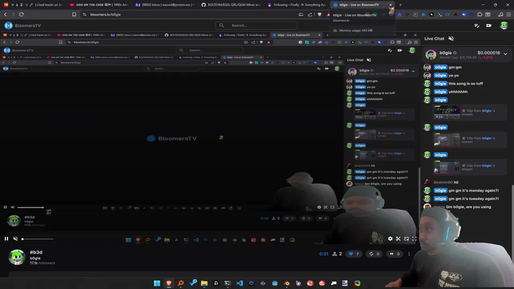Open the browser sidebar panel icon
The image size is (514, 289).
click(488, 14)
